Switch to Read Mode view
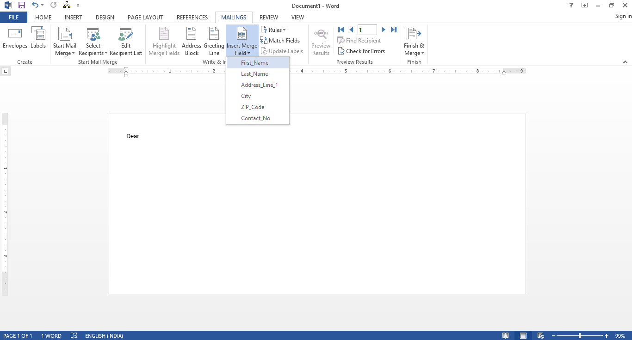 point(505,335)
